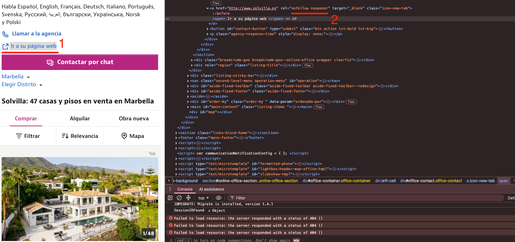515x242 pixels.
Task: Switch to the Comprar tab
Action: (26, 118)
